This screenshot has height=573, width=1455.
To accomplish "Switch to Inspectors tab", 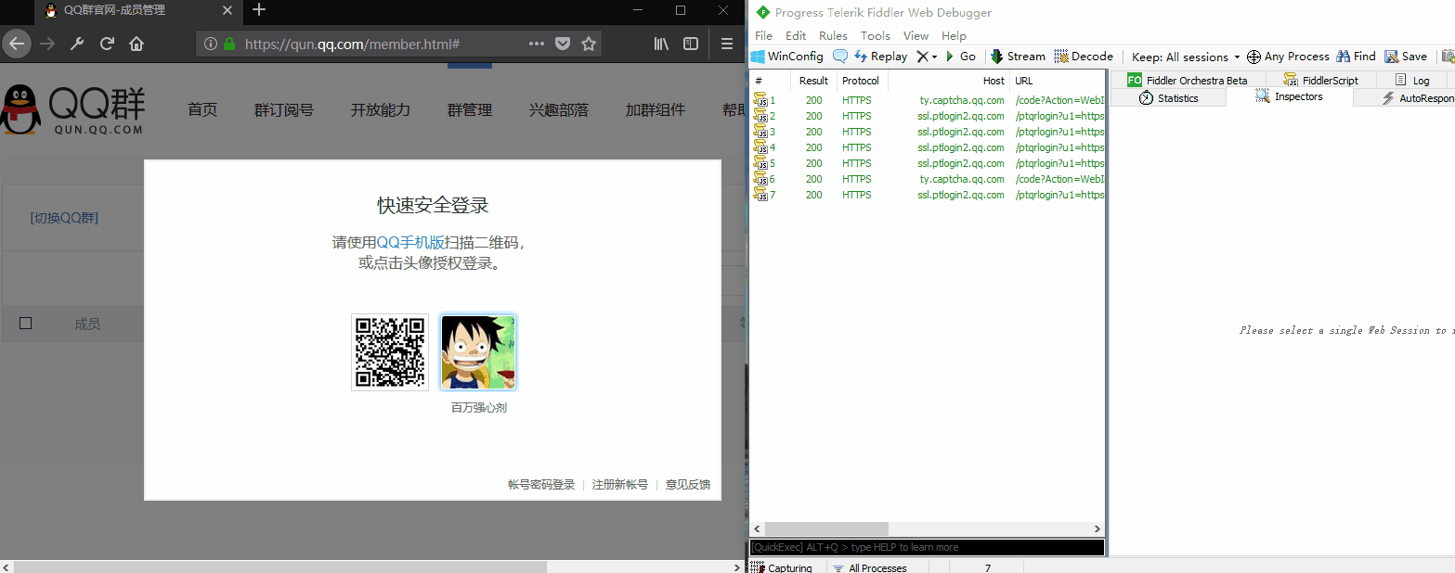I will click(1289, 96).
